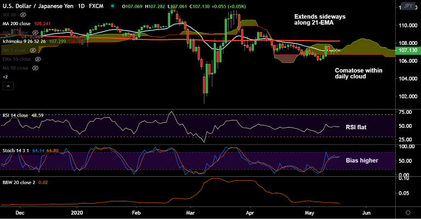Image resolution: width=421 pixels, height=219 pixels.
Task: Show the MA 50 close indicator
Action: tap(35, 68)
